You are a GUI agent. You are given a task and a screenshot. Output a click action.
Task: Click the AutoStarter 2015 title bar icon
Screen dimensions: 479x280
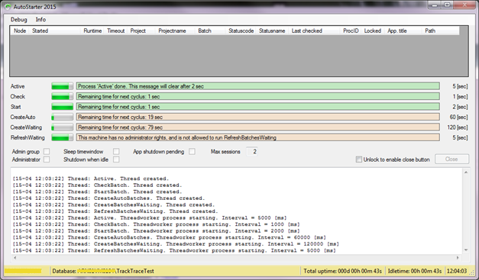click(x=8, y=6)
